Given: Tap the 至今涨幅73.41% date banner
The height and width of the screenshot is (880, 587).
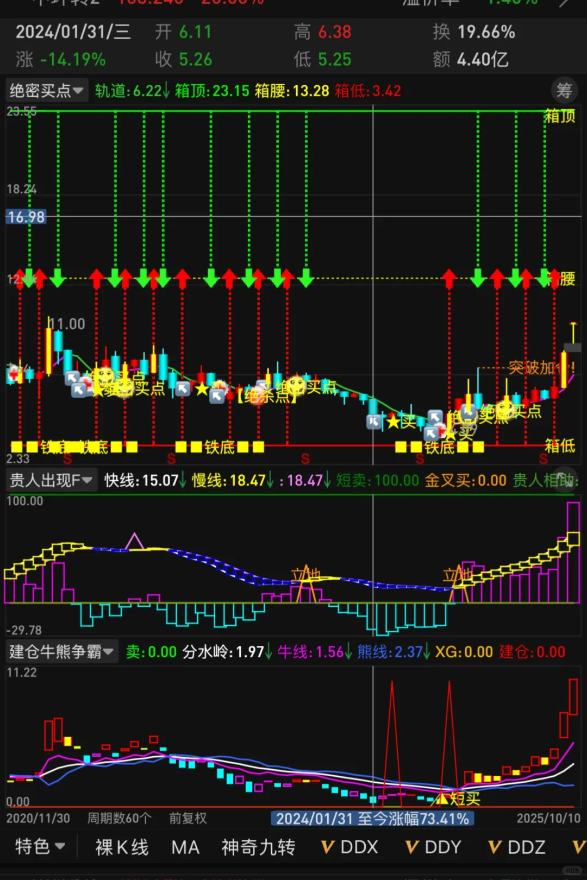Looking at the screenshot, I should [372, 818].
